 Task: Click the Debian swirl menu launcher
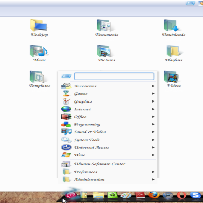(71, 195)
